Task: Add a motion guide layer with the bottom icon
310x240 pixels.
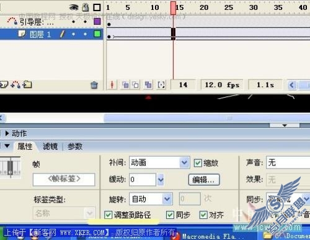Action: pos(15,85)
